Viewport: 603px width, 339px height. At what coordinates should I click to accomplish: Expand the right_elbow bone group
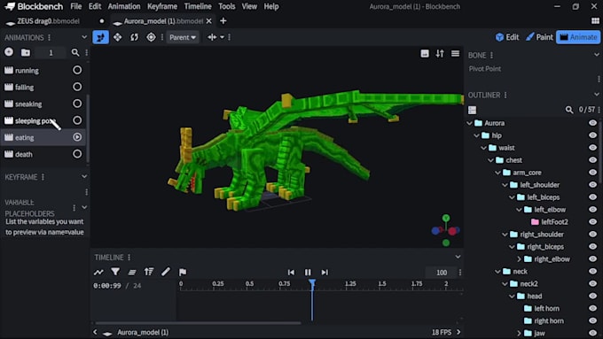pyautogui.click(x=519, y=259)
